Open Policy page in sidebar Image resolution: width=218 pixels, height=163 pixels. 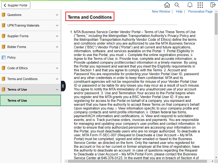coord(30,57)
